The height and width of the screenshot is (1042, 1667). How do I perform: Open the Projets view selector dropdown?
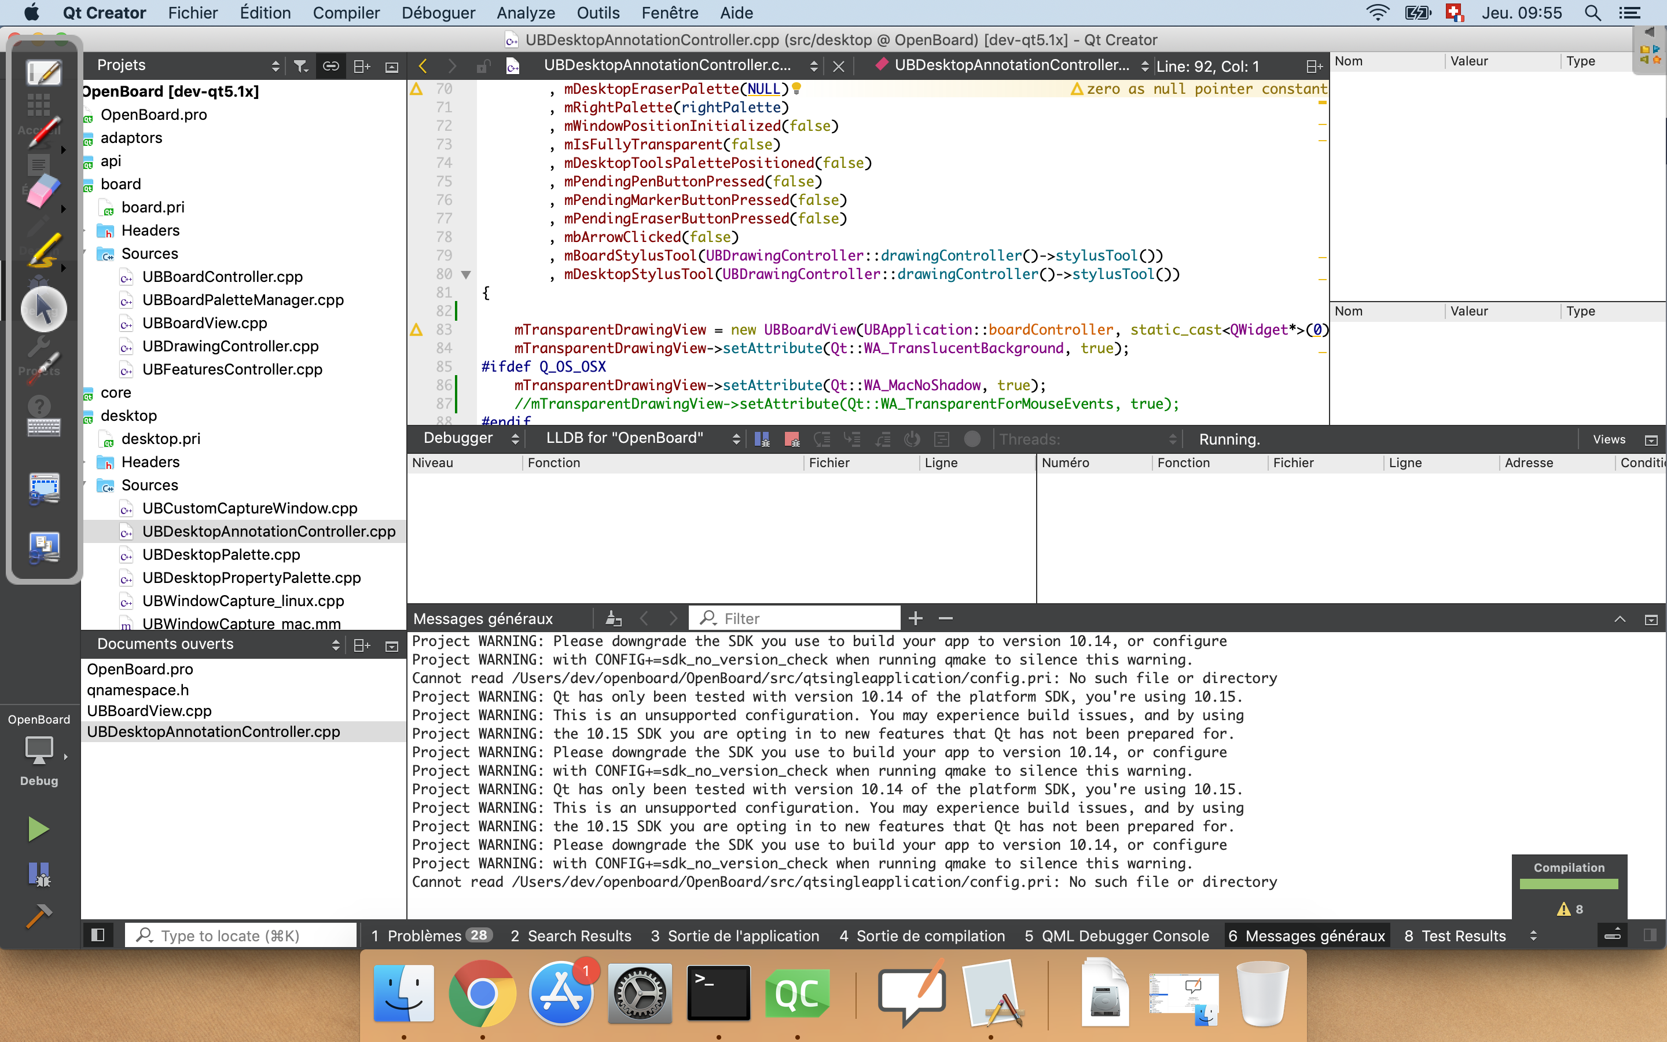point(188,65)
